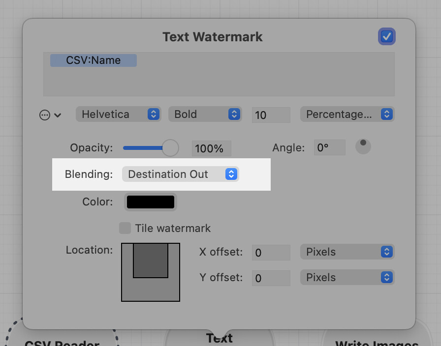Disable the Text Watermark enable checkbox
Screen dimensions: 441x346
(x=387, y=37)
